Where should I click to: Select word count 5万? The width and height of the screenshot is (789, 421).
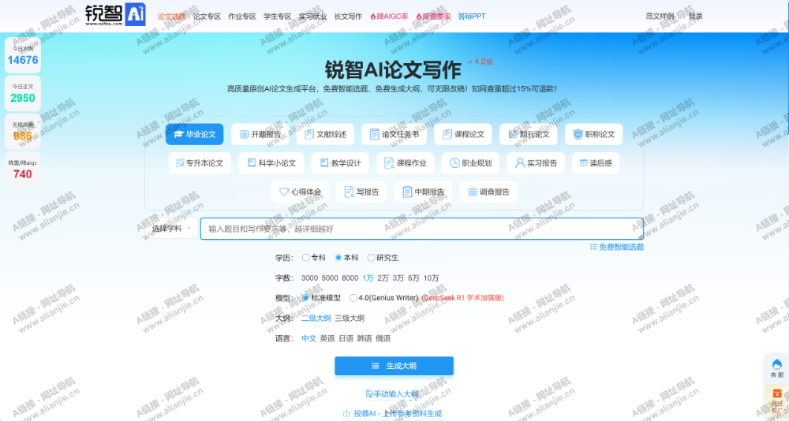click(413, 278)
